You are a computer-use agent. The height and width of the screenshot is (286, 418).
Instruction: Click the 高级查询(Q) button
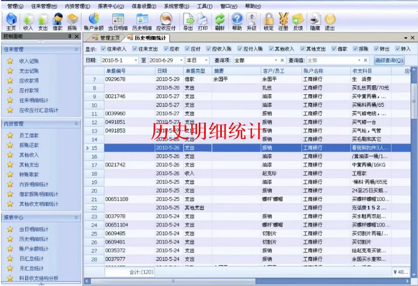point(389,60)
